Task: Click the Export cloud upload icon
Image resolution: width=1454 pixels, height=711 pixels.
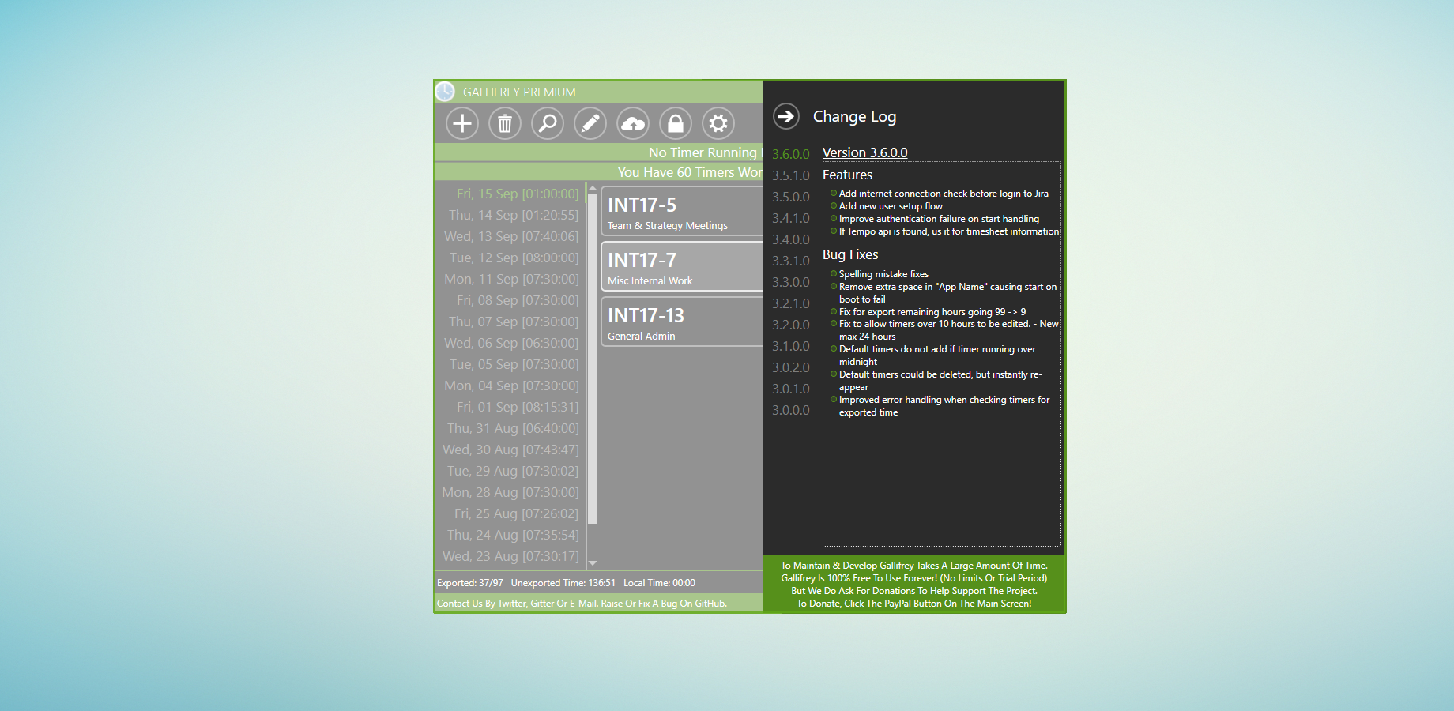Action: [x=633, y=123]
